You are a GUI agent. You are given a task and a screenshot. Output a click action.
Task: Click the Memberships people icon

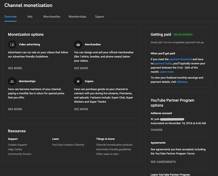[x=12, y=81]
